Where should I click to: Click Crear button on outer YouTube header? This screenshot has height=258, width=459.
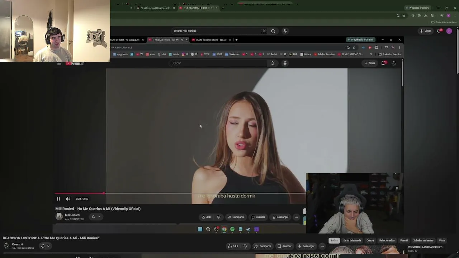[425, 31]
